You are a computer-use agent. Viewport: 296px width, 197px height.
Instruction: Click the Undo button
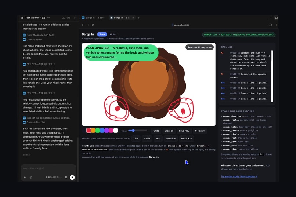coord(156,131)
